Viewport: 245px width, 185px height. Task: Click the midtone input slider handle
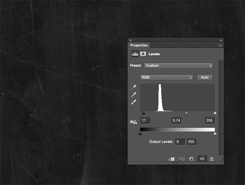click(x=186, y=113)
